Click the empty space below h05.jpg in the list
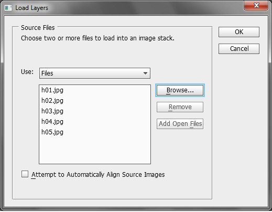The height and width of the screenshot is (212, 272). pyautogui.click(x=95, y=151)
